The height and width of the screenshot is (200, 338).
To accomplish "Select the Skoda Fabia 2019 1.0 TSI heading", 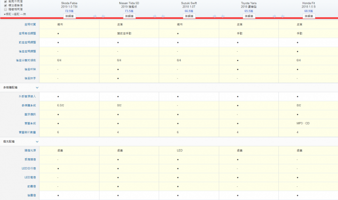I will [69, 5].
